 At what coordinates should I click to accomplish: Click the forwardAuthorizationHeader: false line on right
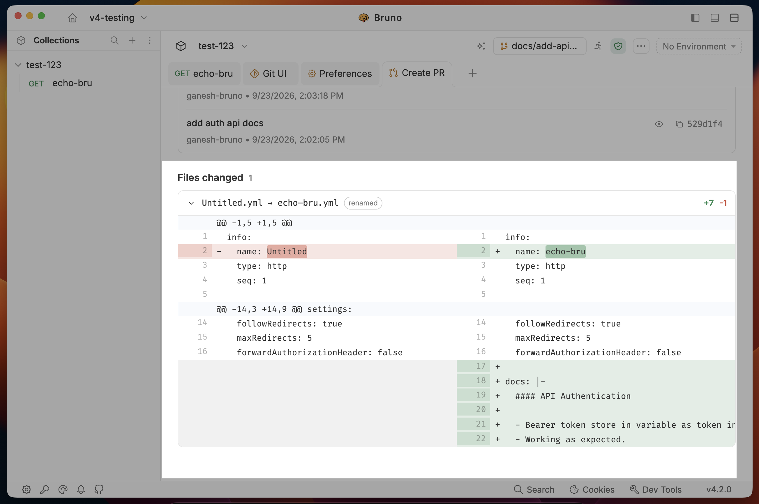tap(596, 352)
